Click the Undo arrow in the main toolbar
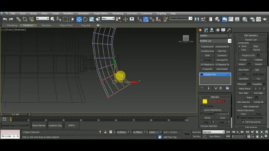The width and height of the screenshot is (269, 151). click(5, 19)
